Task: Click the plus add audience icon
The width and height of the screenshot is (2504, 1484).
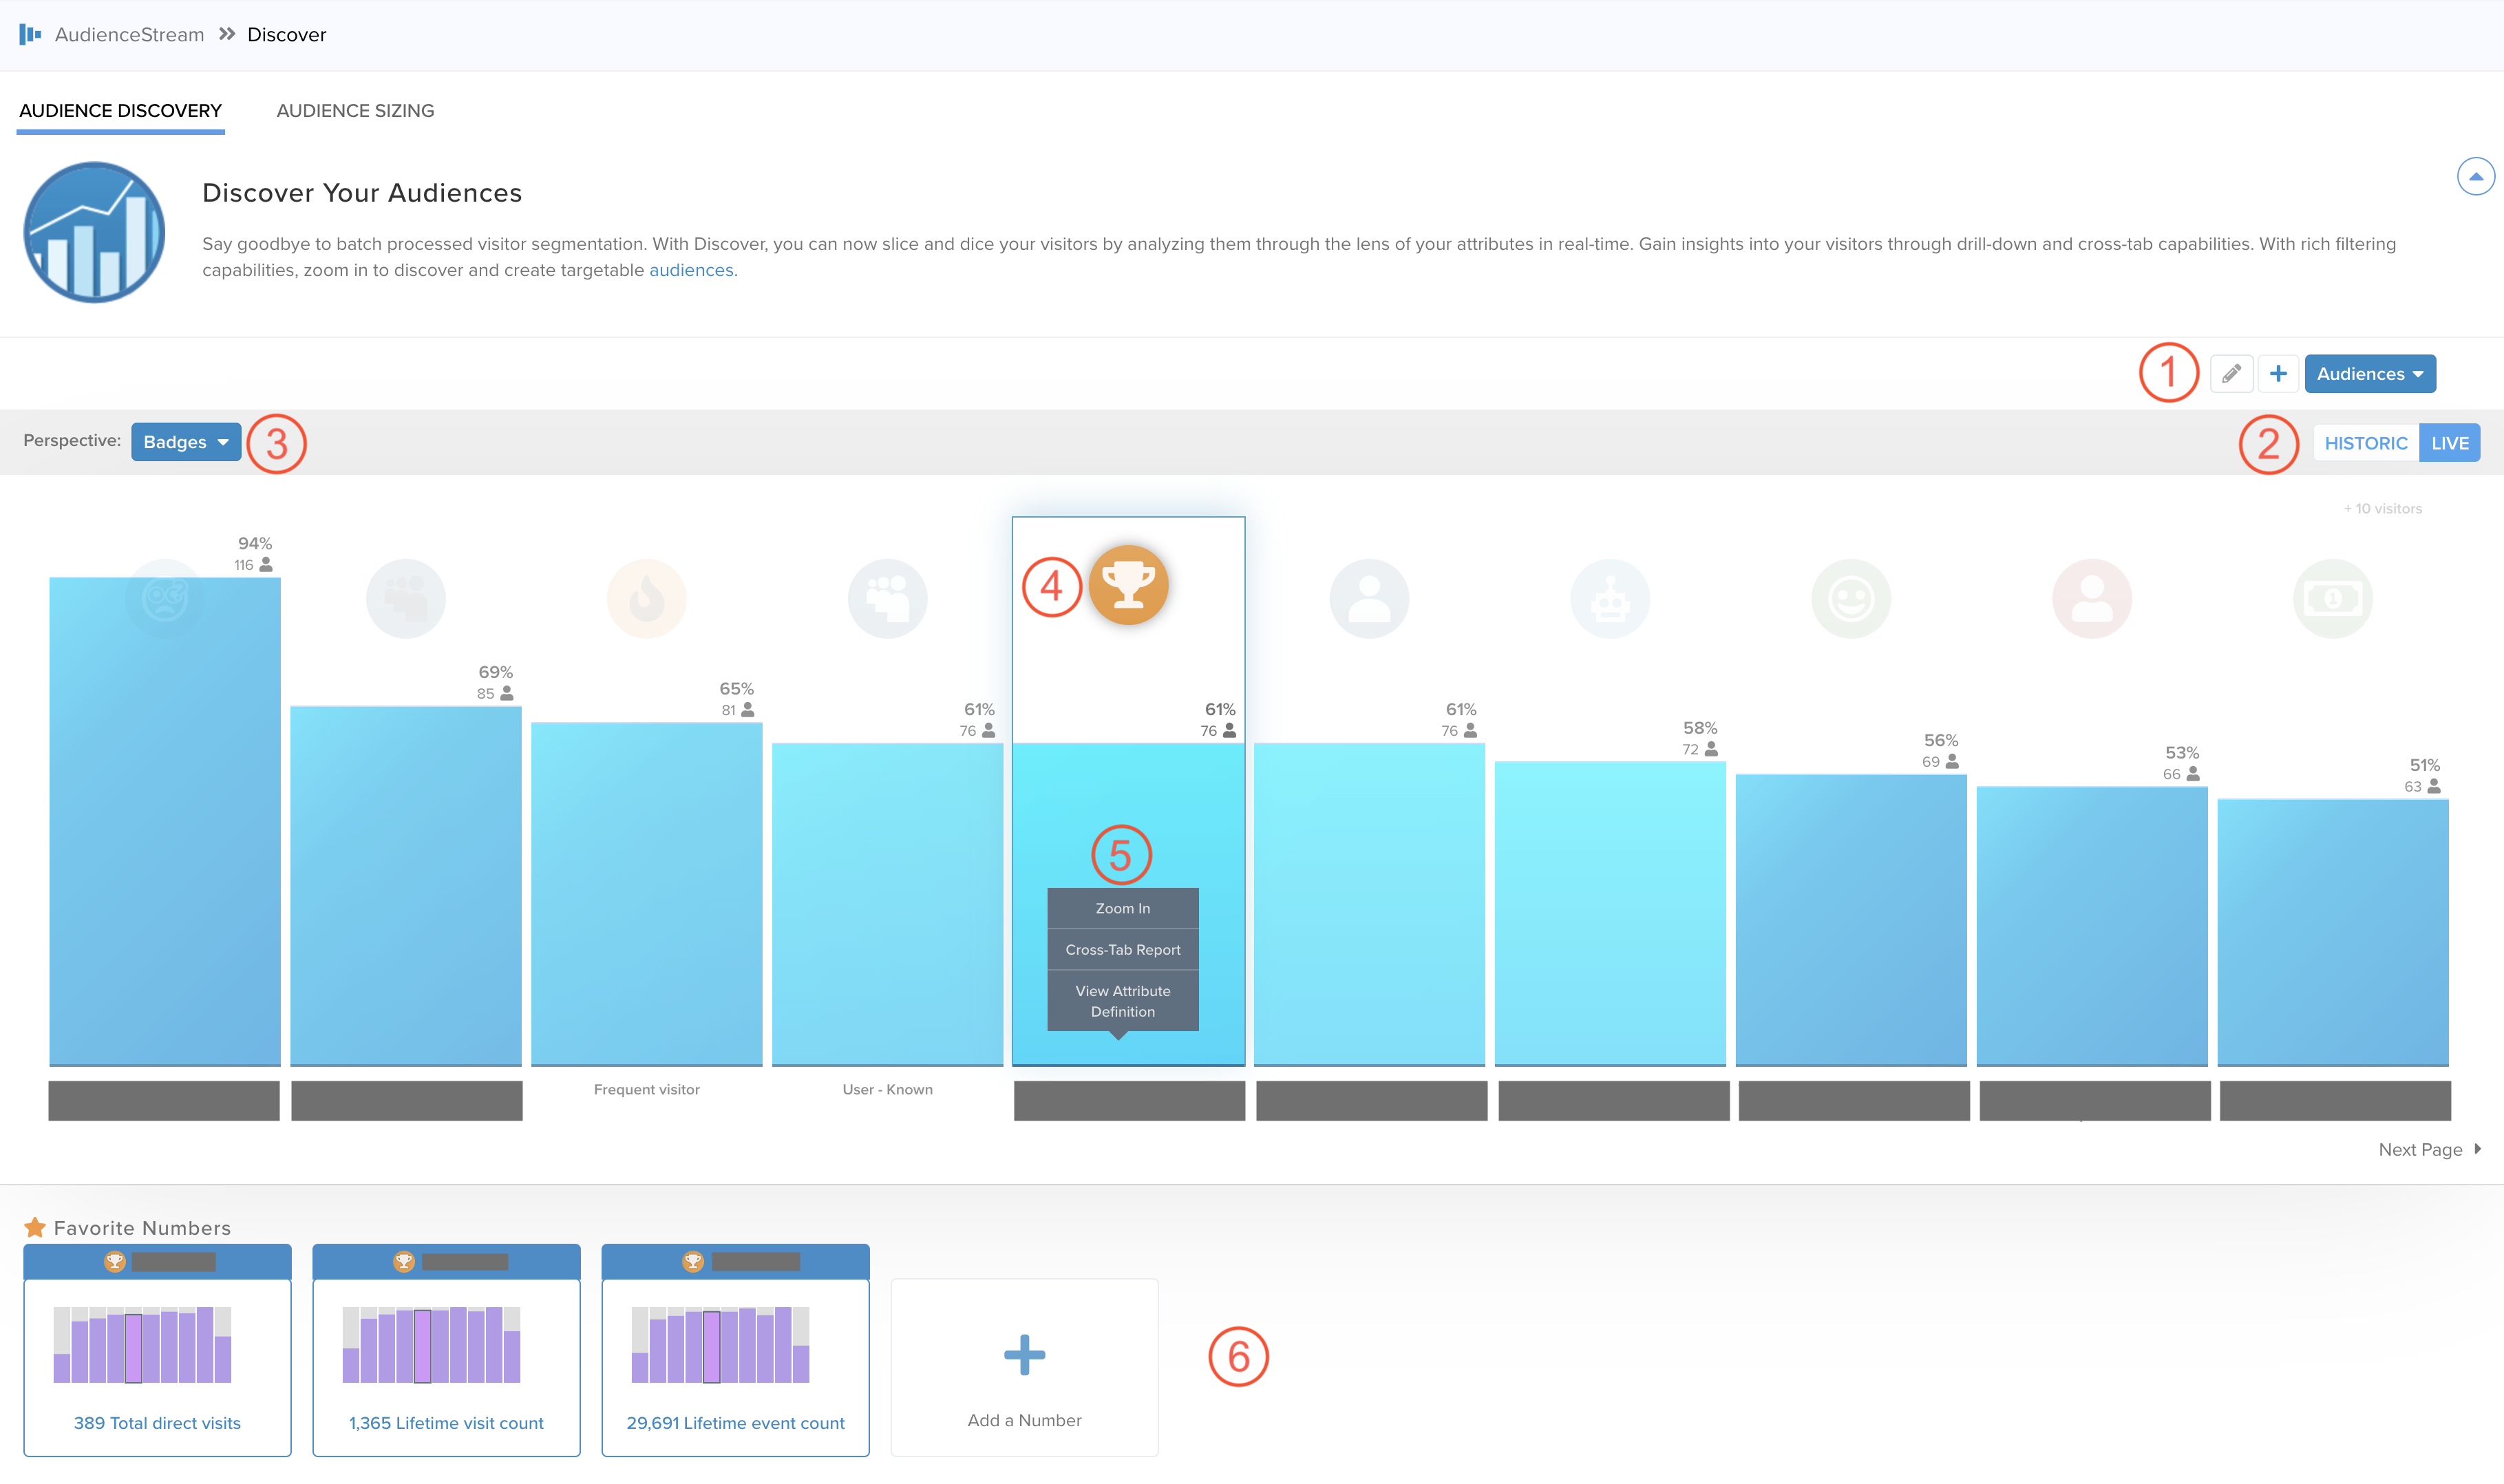Action: pos(2278,374)
